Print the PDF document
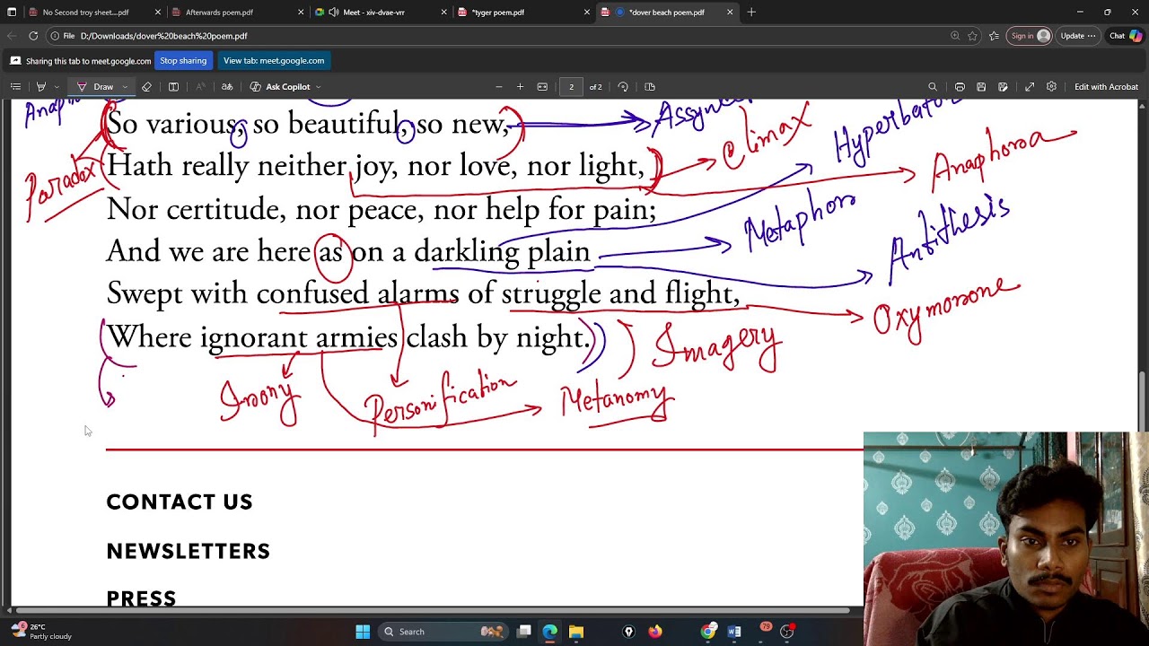The image size is (1149, 646). (960, 87)
